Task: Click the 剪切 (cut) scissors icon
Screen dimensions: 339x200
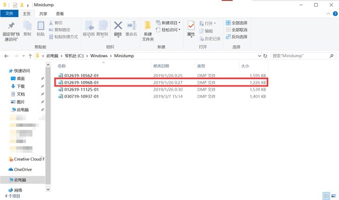Action: [x=51, y=23]
